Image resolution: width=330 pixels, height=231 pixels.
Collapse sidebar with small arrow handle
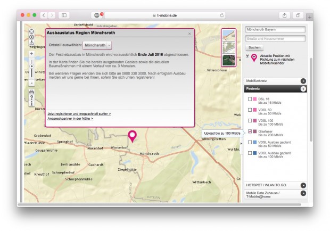pyautogui.click(x=242, y=143)
